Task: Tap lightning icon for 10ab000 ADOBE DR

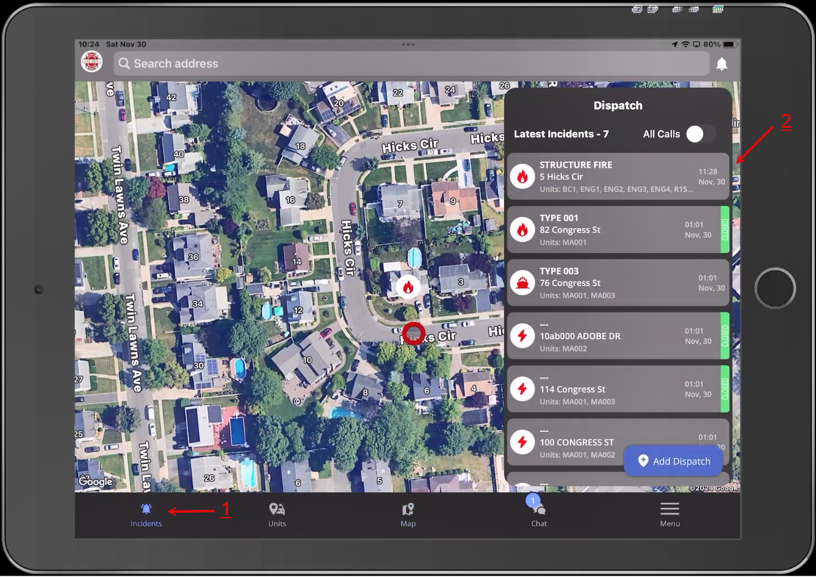Action: click(522, 336)
